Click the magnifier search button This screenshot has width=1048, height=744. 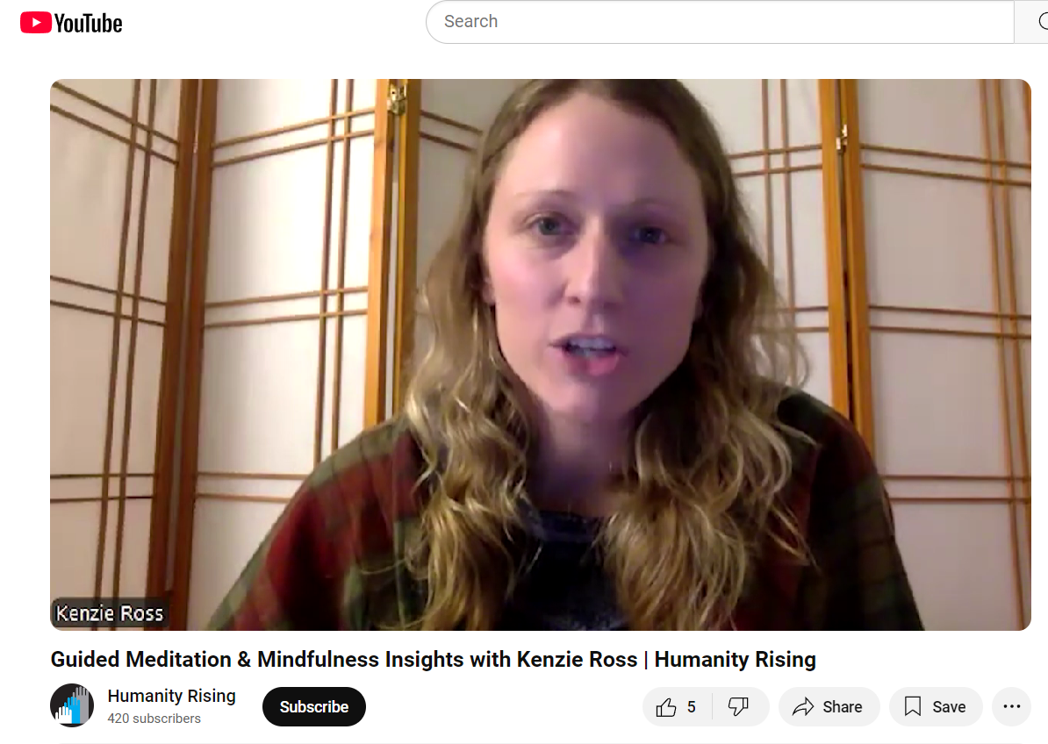pos(1032,21)
